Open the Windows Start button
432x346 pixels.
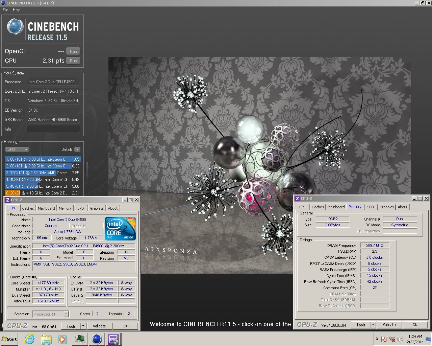(9, 339)
